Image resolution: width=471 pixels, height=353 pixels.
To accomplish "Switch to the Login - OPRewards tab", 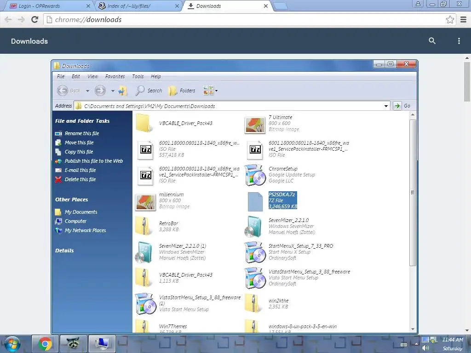I will (x=49, y=6).
